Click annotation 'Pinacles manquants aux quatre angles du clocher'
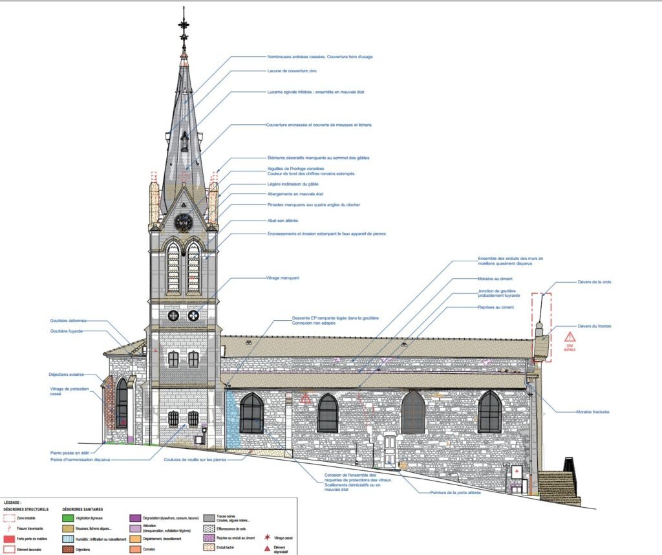Image resolution: width=662 pixels, height=555 pixels. pyautogui.click(x=314, y=205)
